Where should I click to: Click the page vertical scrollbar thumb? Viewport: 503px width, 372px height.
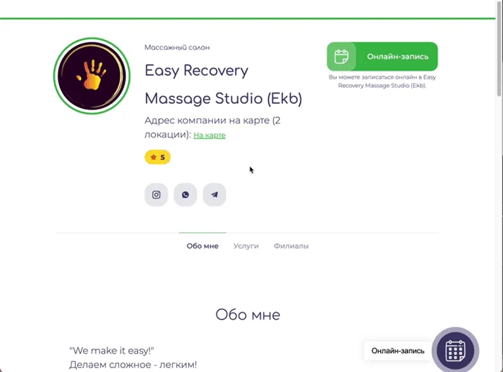pos(499,48)
